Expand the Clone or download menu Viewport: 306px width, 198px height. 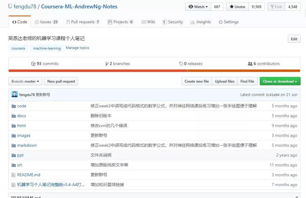tap(280, 81)
